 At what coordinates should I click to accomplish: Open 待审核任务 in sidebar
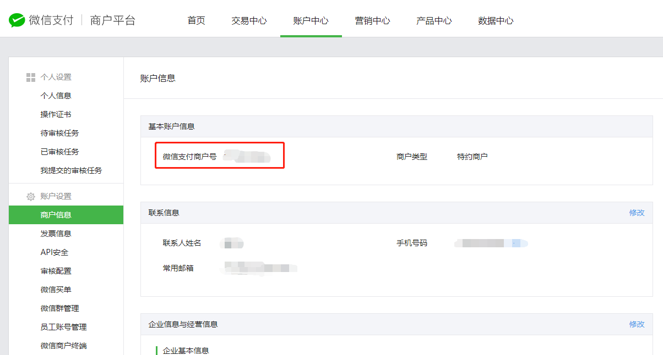pyautogui.click(x=59, y=133)
